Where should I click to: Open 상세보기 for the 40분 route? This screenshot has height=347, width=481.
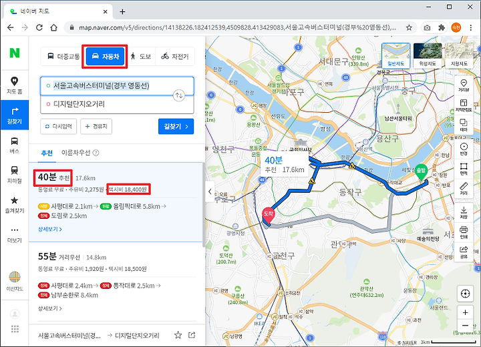(49, 229)
